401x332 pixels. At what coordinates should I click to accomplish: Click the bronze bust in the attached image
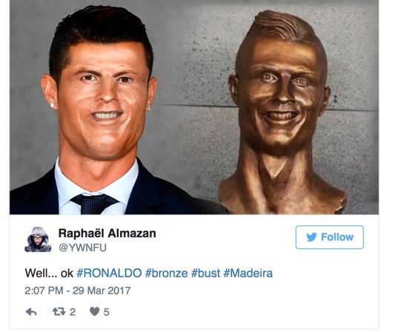tap(282, 112)
